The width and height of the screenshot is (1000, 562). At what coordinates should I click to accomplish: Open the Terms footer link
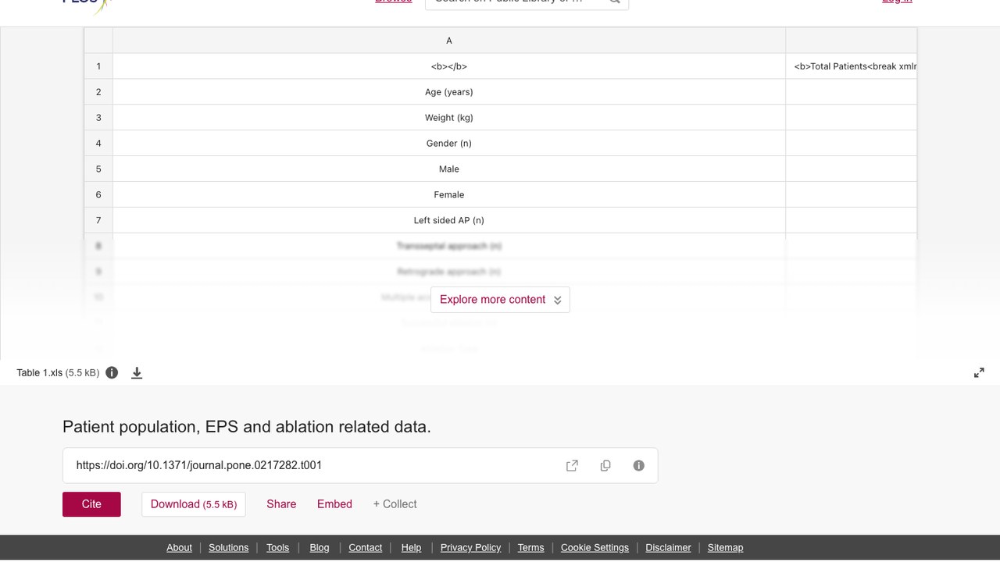point(530,548)
